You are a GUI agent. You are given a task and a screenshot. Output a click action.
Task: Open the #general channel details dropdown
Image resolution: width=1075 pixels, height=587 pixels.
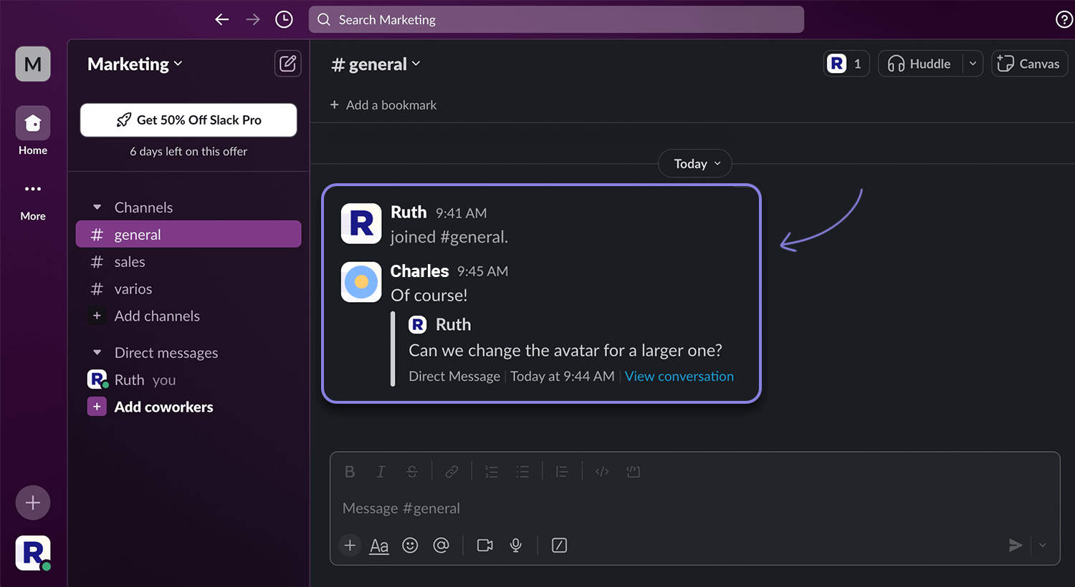[x=376, y=64]
